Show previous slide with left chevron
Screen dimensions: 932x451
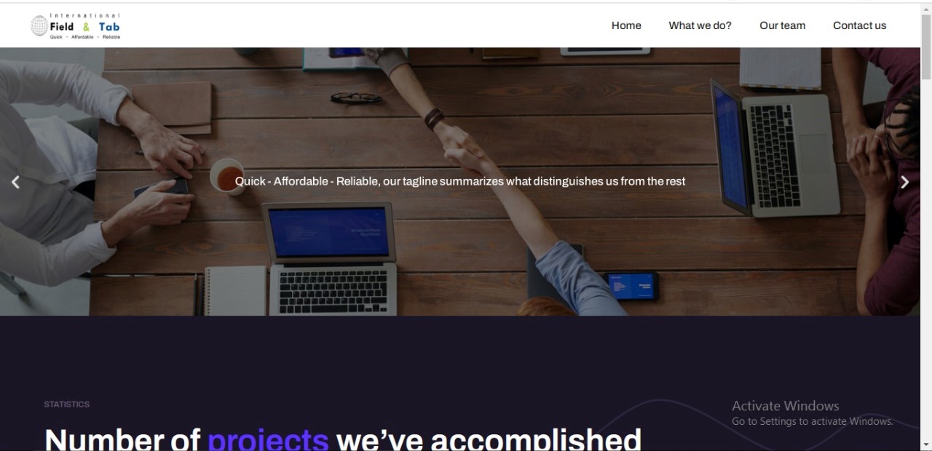pyautogui.click(x=15, y=182)
